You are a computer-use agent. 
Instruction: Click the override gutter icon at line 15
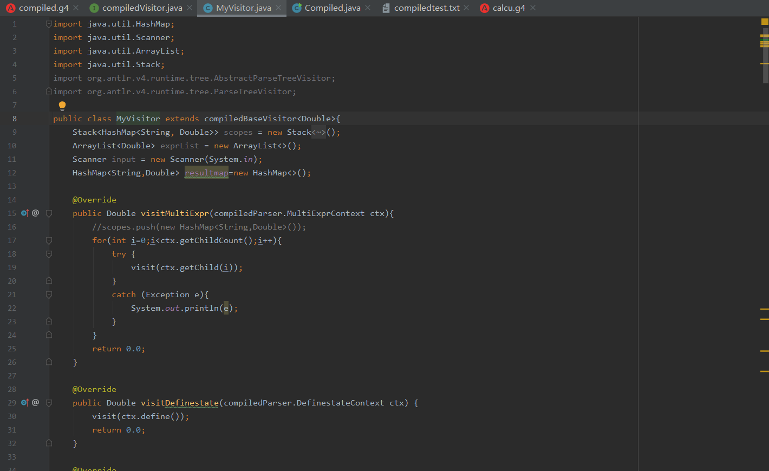[25, 213]
